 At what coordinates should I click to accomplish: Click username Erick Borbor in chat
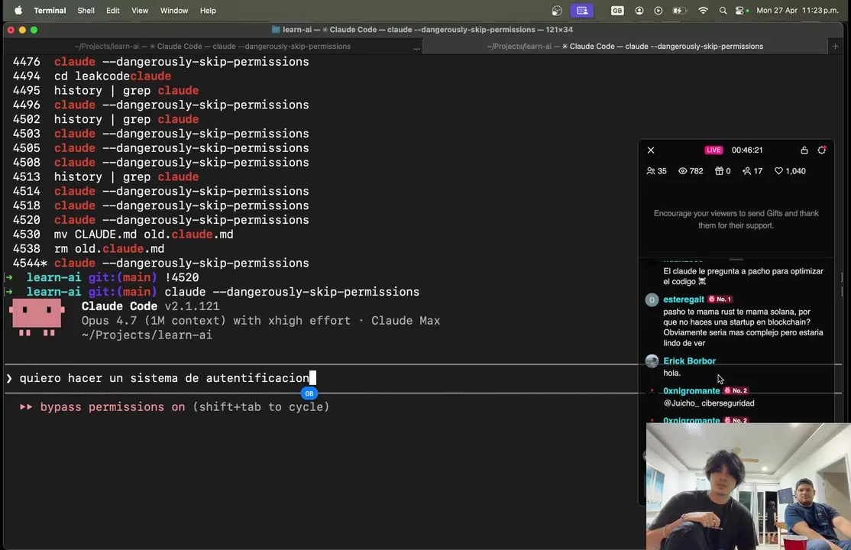click(x=689, y=361)
